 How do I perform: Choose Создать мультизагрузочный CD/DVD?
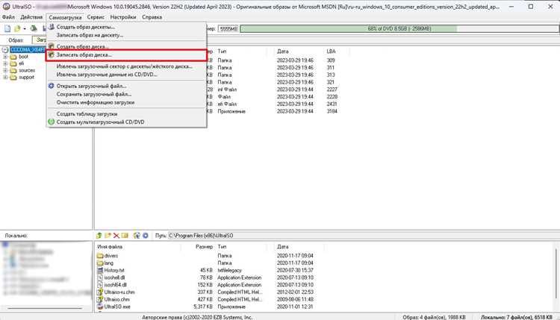coord(127,122)
